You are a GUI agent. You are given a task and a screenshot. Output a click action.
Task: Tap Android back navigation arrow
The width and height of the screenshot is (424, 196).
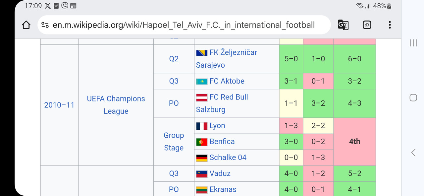pyautogui.click(x=413, y=153)
